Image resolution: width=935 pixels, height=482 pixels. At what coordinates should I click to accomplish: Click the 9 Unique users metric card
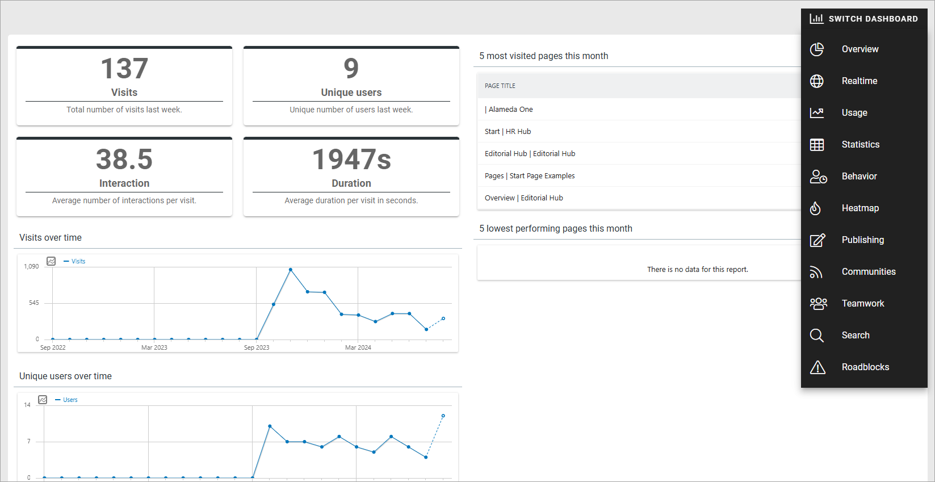pos(351,86)
